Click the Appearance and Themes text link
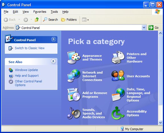 pyautogui.click(x=92, y=57)
